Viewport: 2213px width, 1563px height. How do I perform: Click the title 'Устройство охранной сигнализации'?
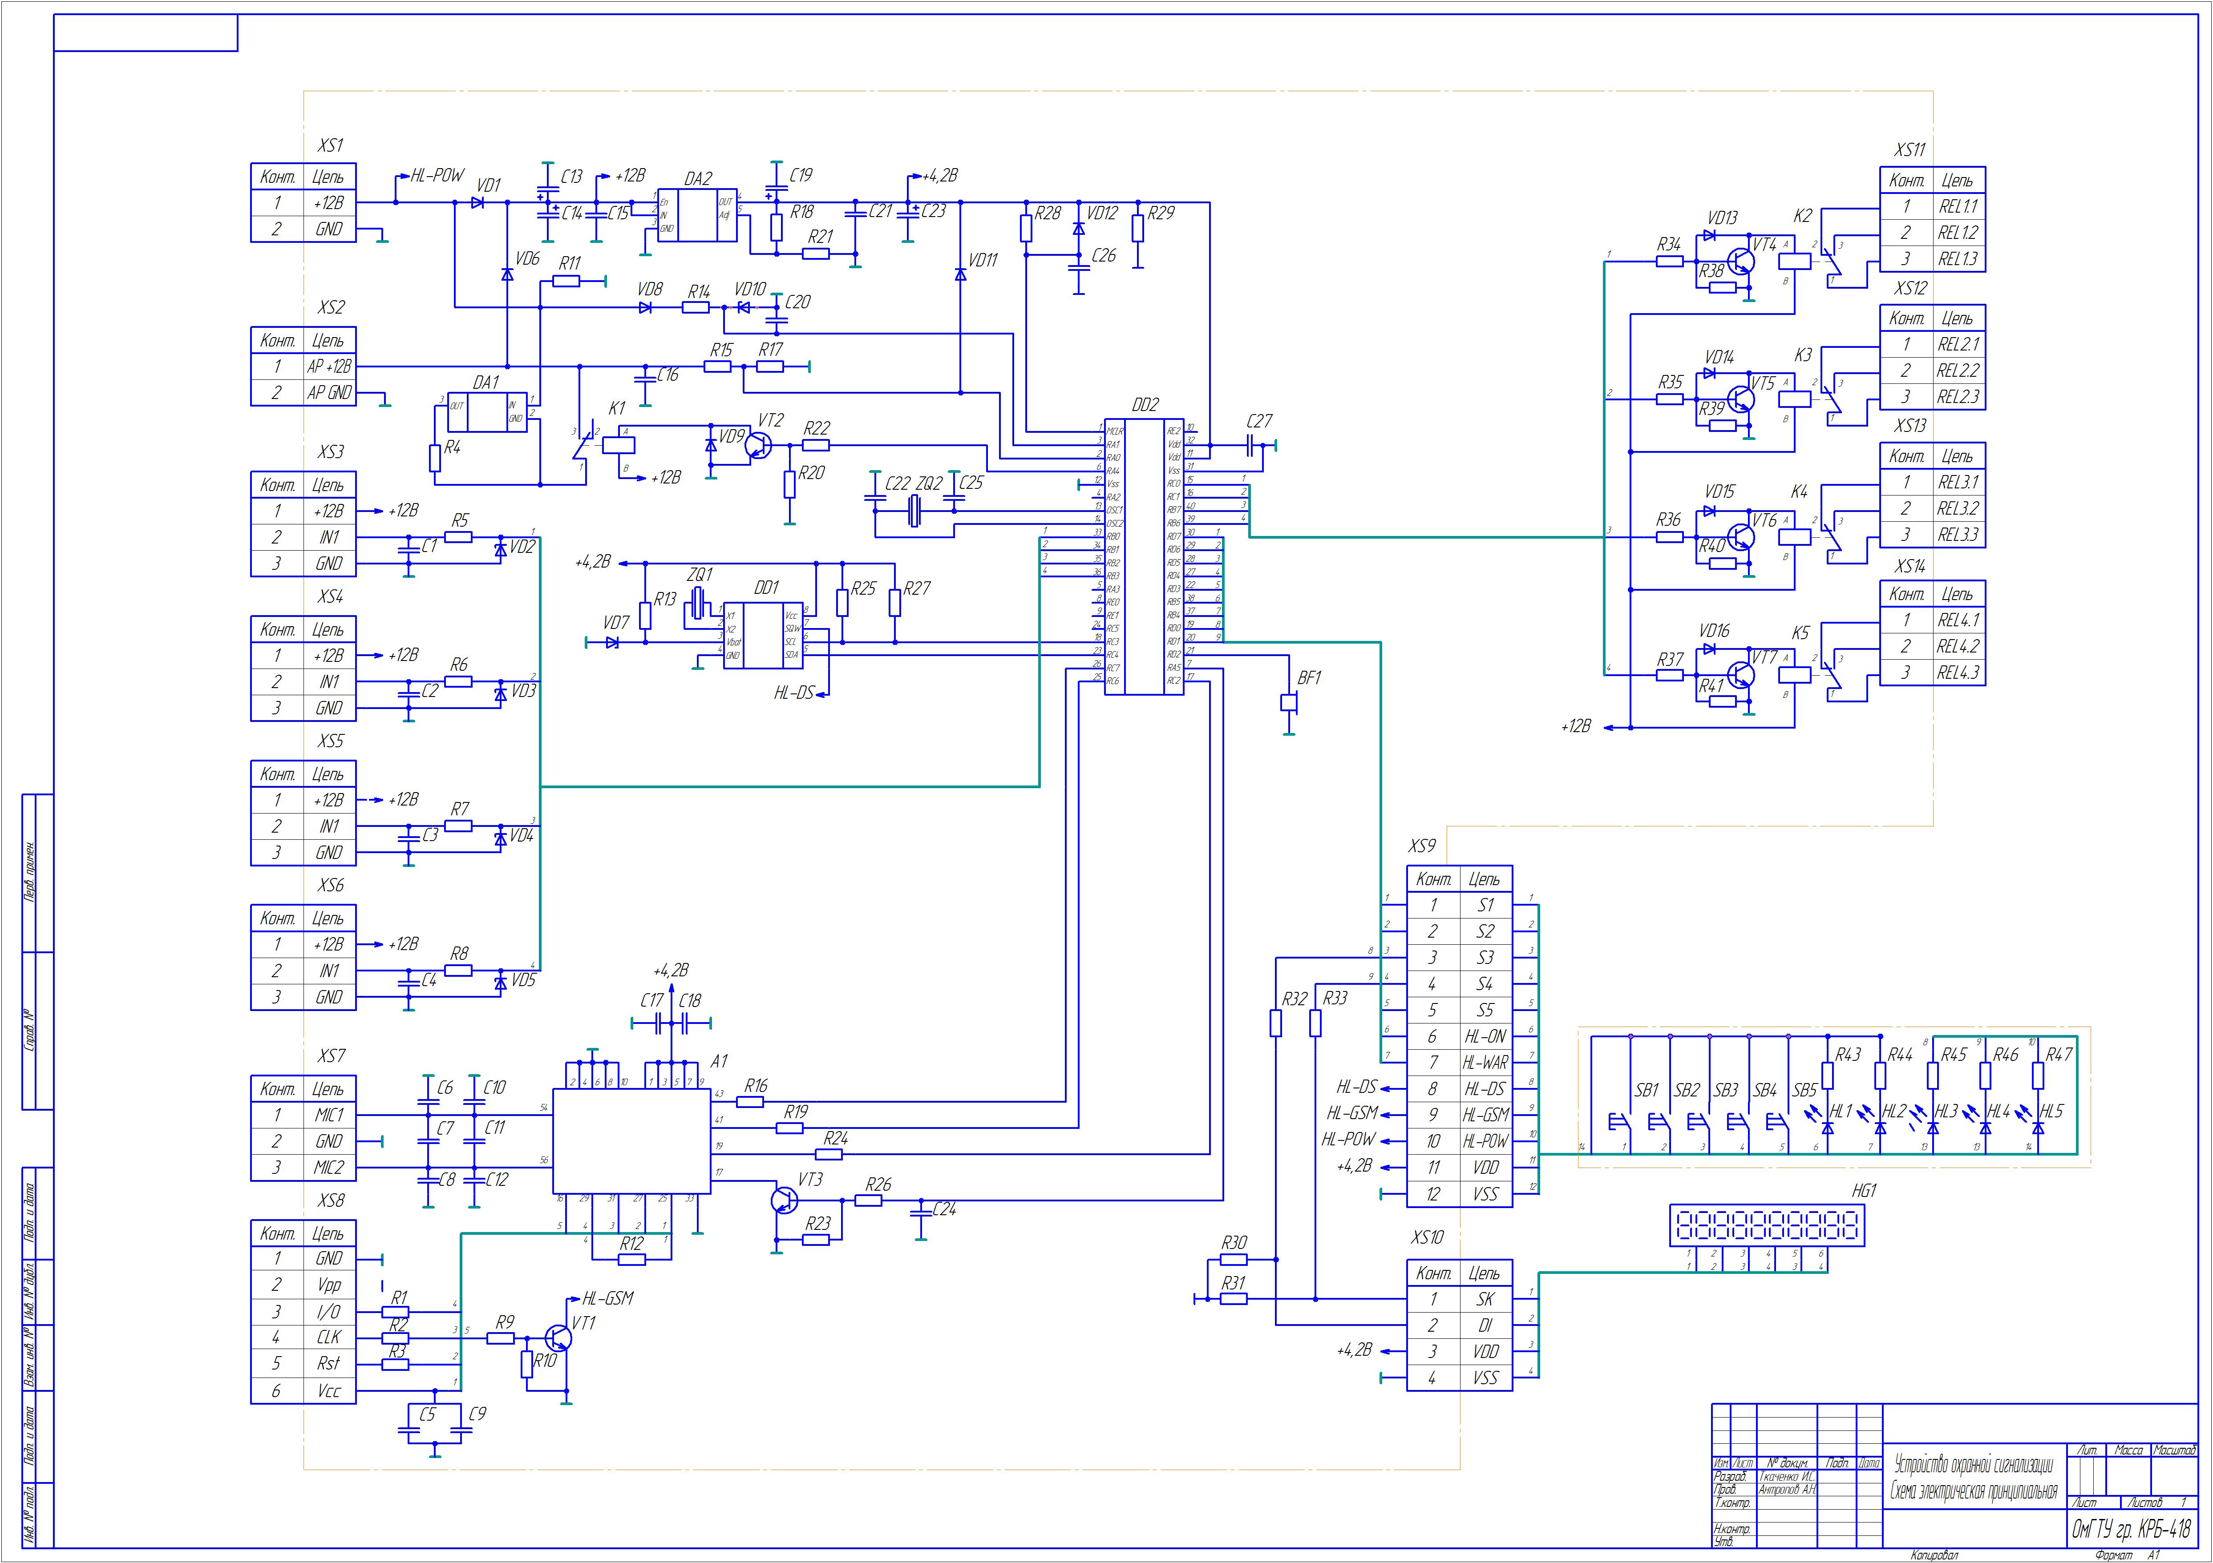[x=1974, y=1466]
